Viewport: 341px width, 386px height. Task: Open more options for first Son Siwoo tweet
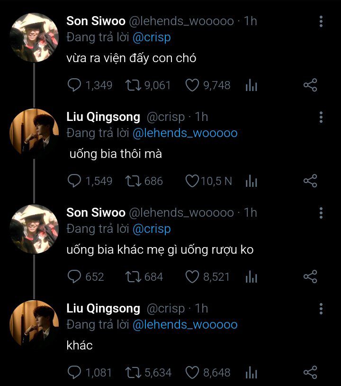coord(321,21)
